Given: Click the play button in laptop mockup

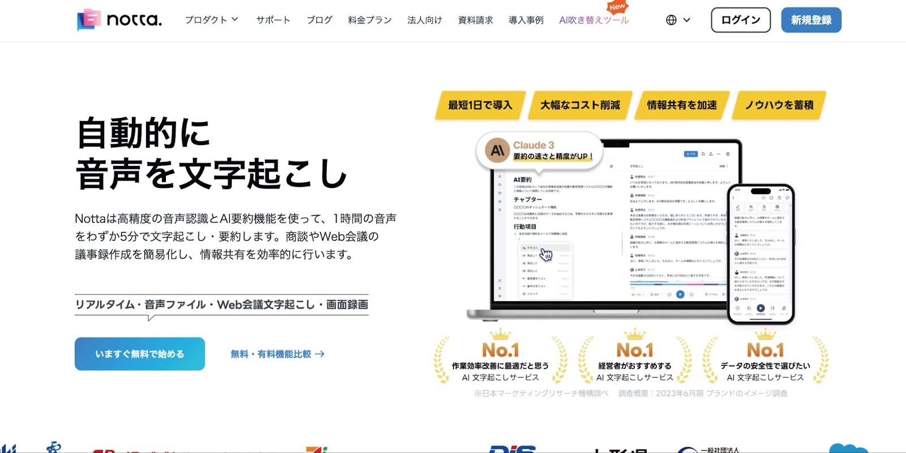Looking at the screenshot, I should [x=680, y=294].
